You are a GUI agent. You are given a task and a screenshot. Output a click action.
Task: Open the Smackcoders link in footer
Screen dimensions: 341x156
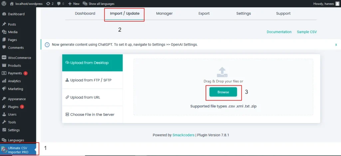(183, 135)
